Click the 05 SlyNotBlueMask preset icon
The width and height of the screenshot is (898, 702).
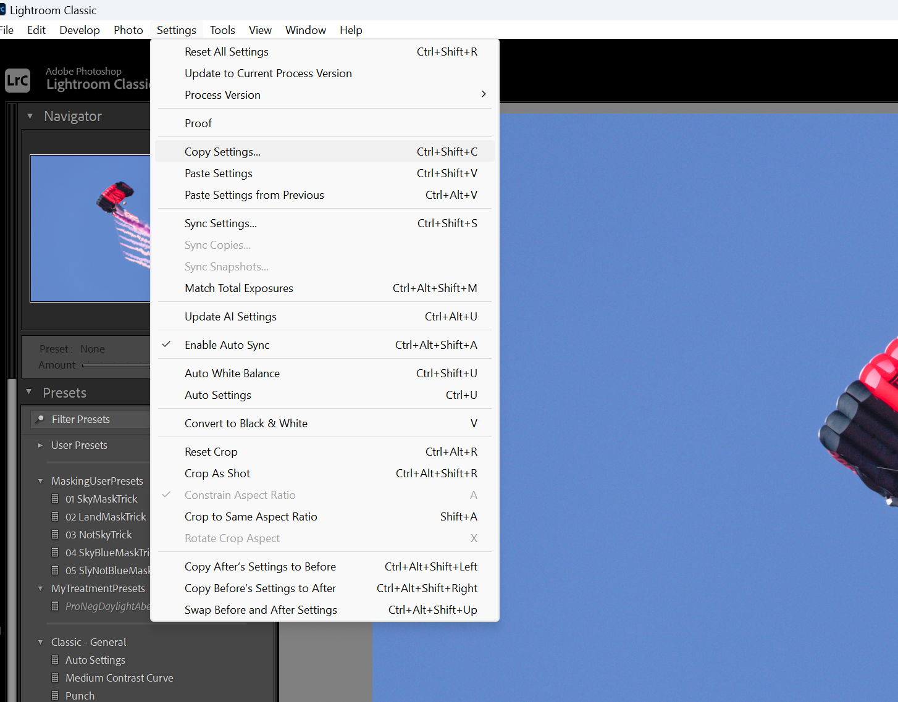[56, 570]
